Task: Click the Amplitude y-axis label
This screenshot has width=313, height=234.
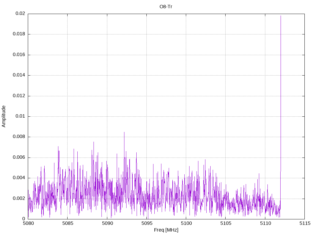Action: (x=4, y=116)
